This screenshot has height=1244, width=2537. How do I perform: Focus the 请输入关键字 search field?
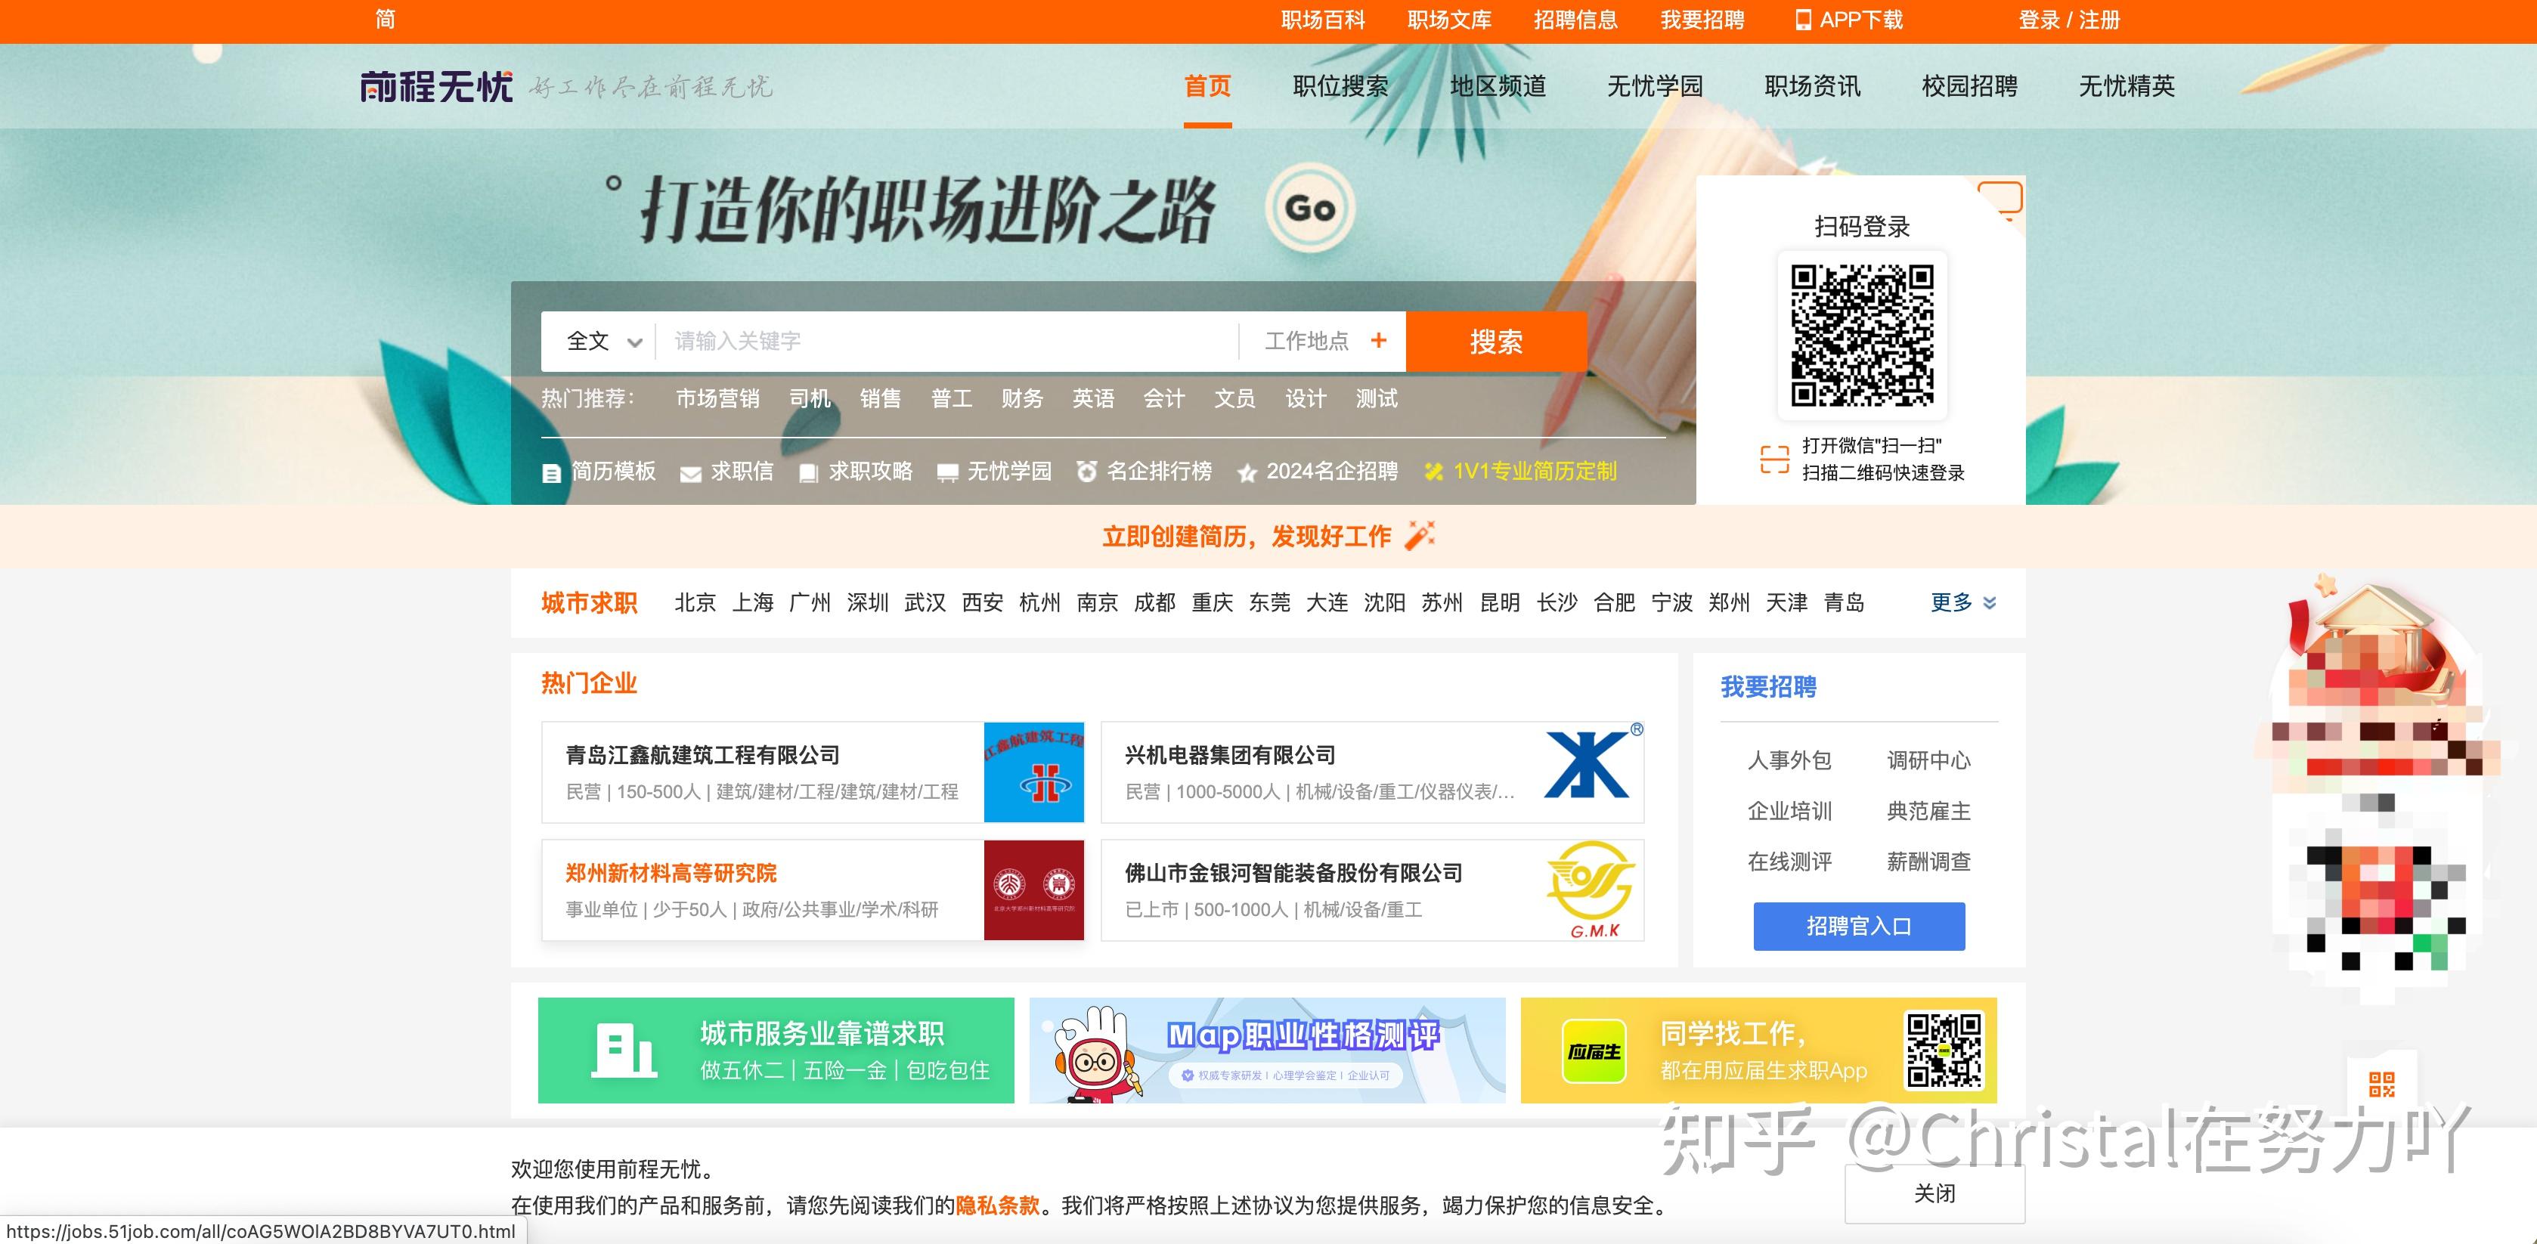click(x=946, y=341)
